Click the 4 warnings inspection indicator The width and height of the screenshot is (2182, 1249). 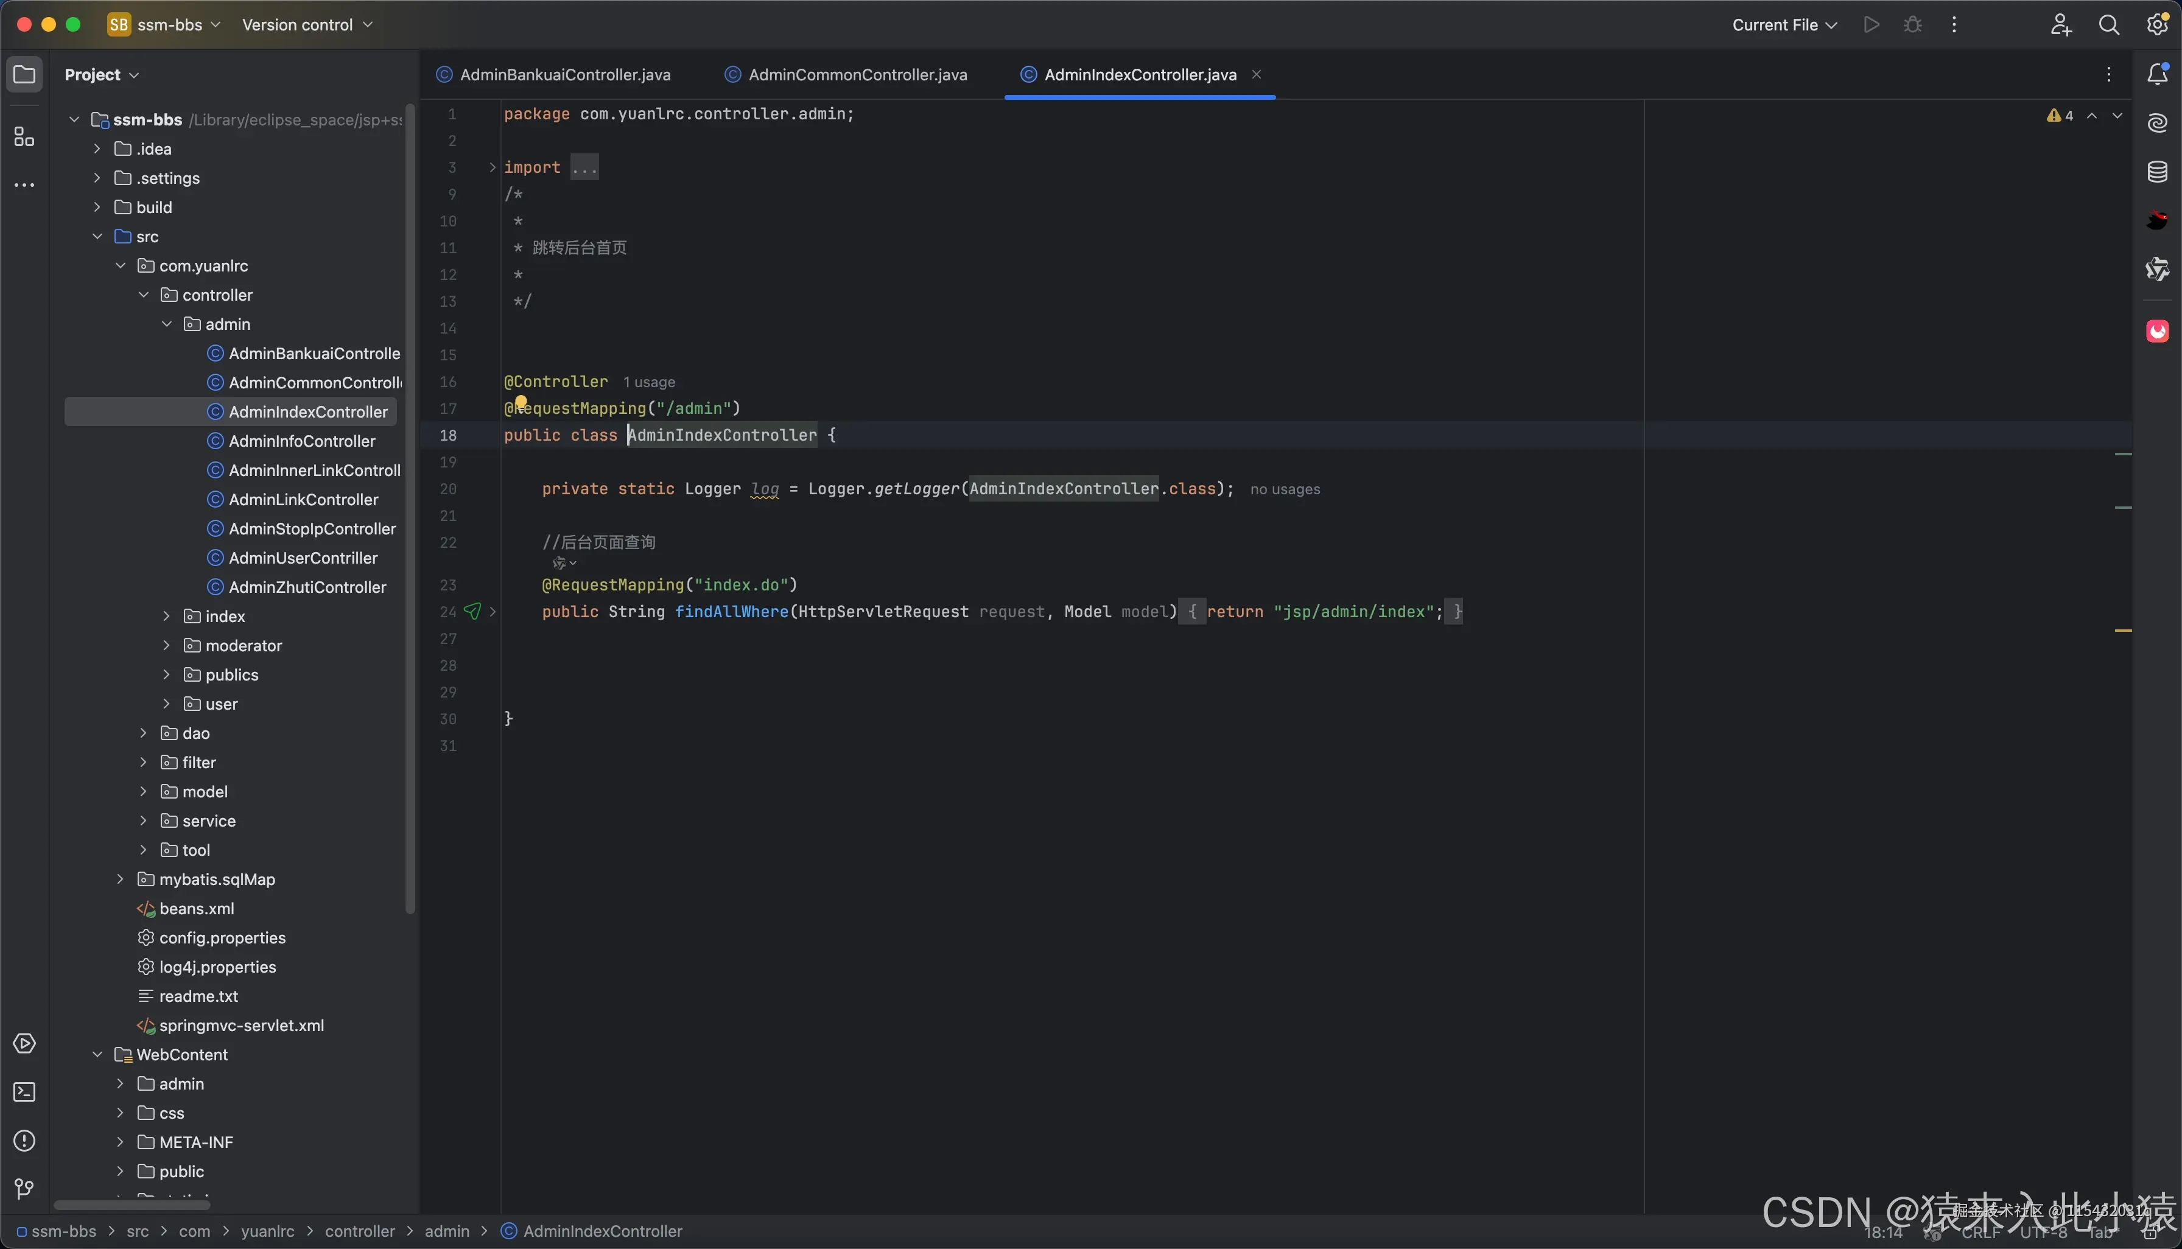2059,116
